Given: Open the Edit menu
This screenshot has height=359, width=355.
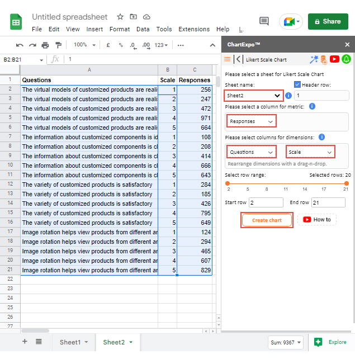Looking at the screenshot, I should (54, 29).
